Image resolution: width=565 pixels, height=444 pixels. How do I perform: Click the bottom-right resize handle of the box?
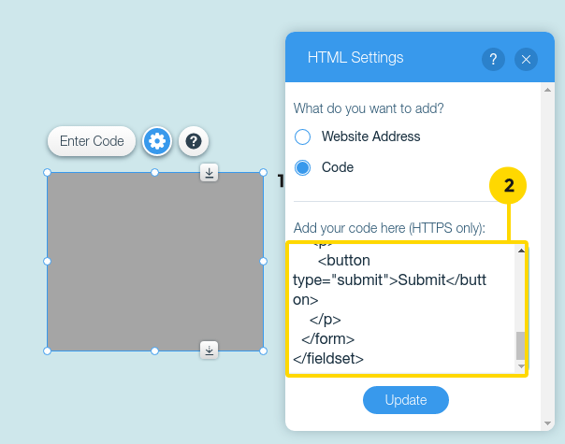264,351
